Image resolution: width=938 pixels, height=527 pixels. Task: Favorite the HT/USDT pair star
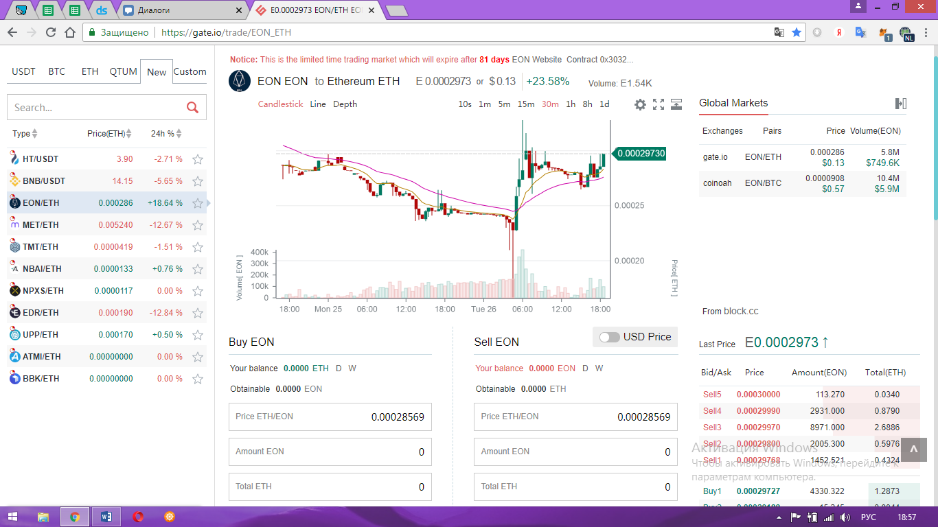pyautogui.click(x=198, y=159)
